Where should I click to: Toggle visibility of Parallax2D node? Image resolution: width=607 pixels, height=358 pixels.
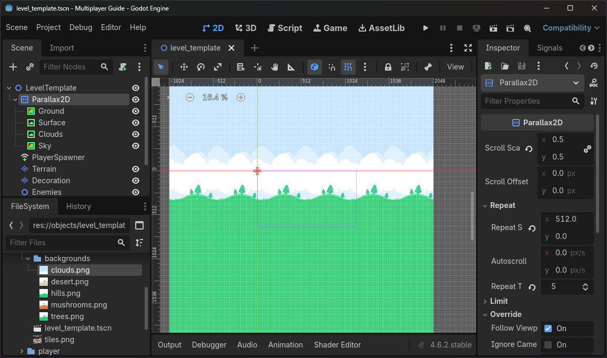click(136, 100)
